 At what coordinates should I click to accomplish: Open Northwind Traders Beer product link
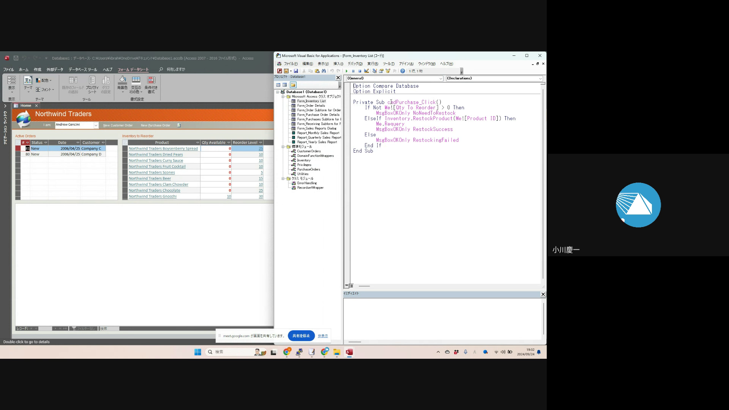pos(150,178)
